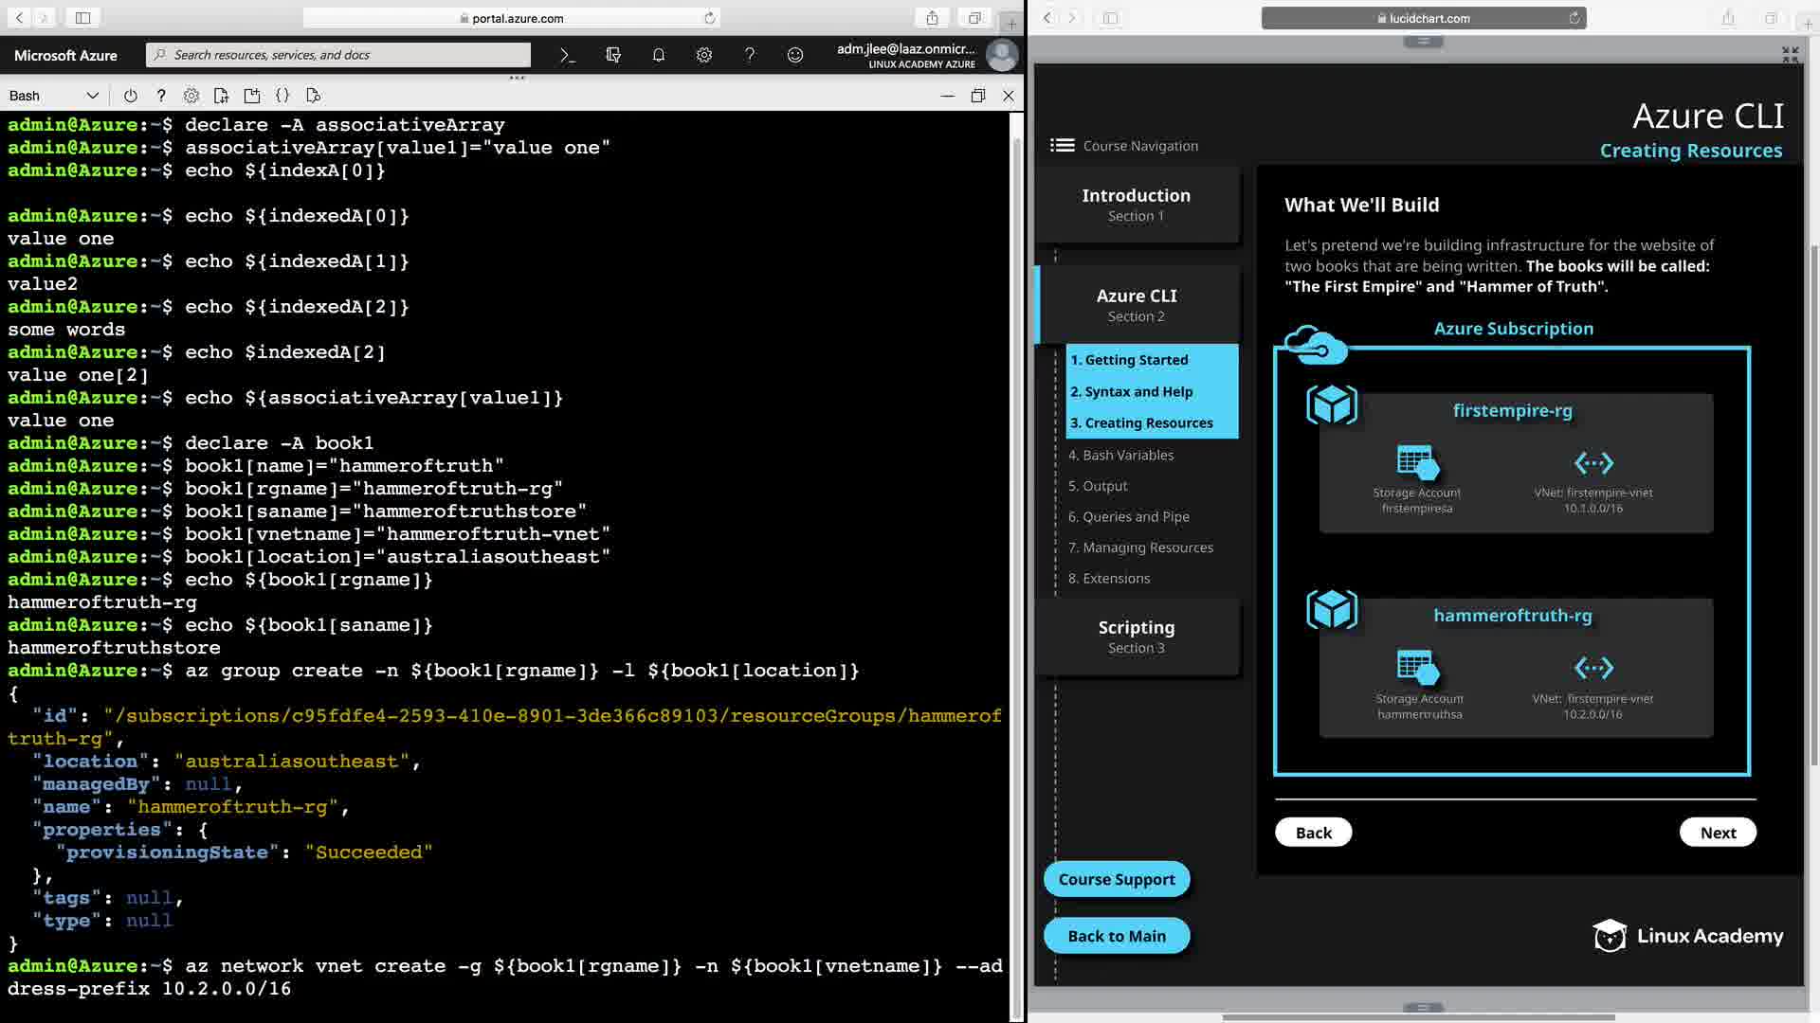Viewport: 1820px width, 1023px height.
Task: Click the Back to Main button
Action: click(x=1116, y=936)
